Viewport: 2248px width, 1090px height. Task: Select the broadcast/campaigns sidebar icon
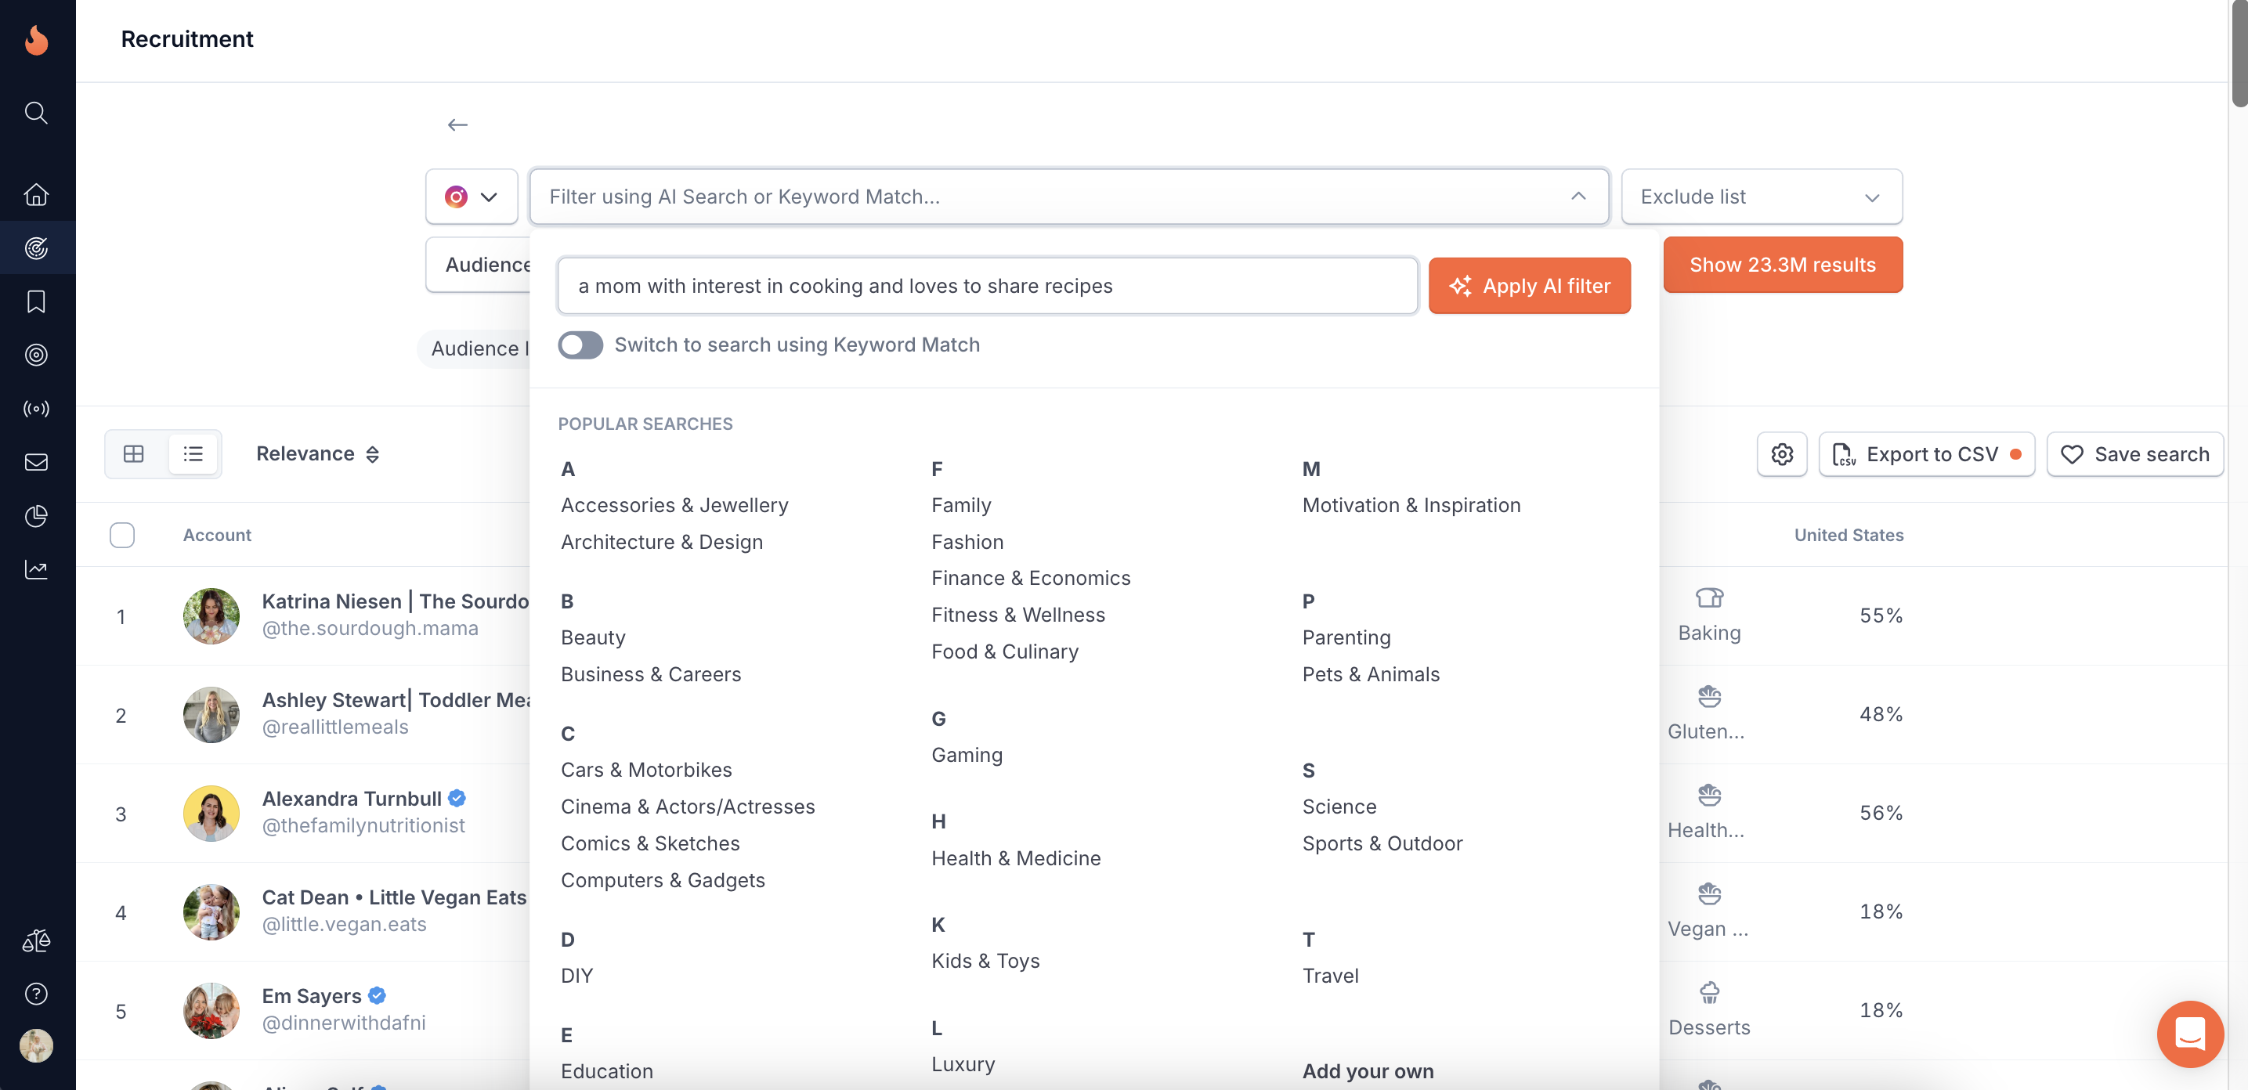coord(36,407)
